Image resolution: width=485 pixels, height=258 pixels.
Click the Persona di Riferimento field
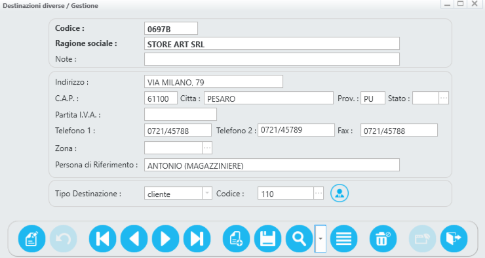272,165
